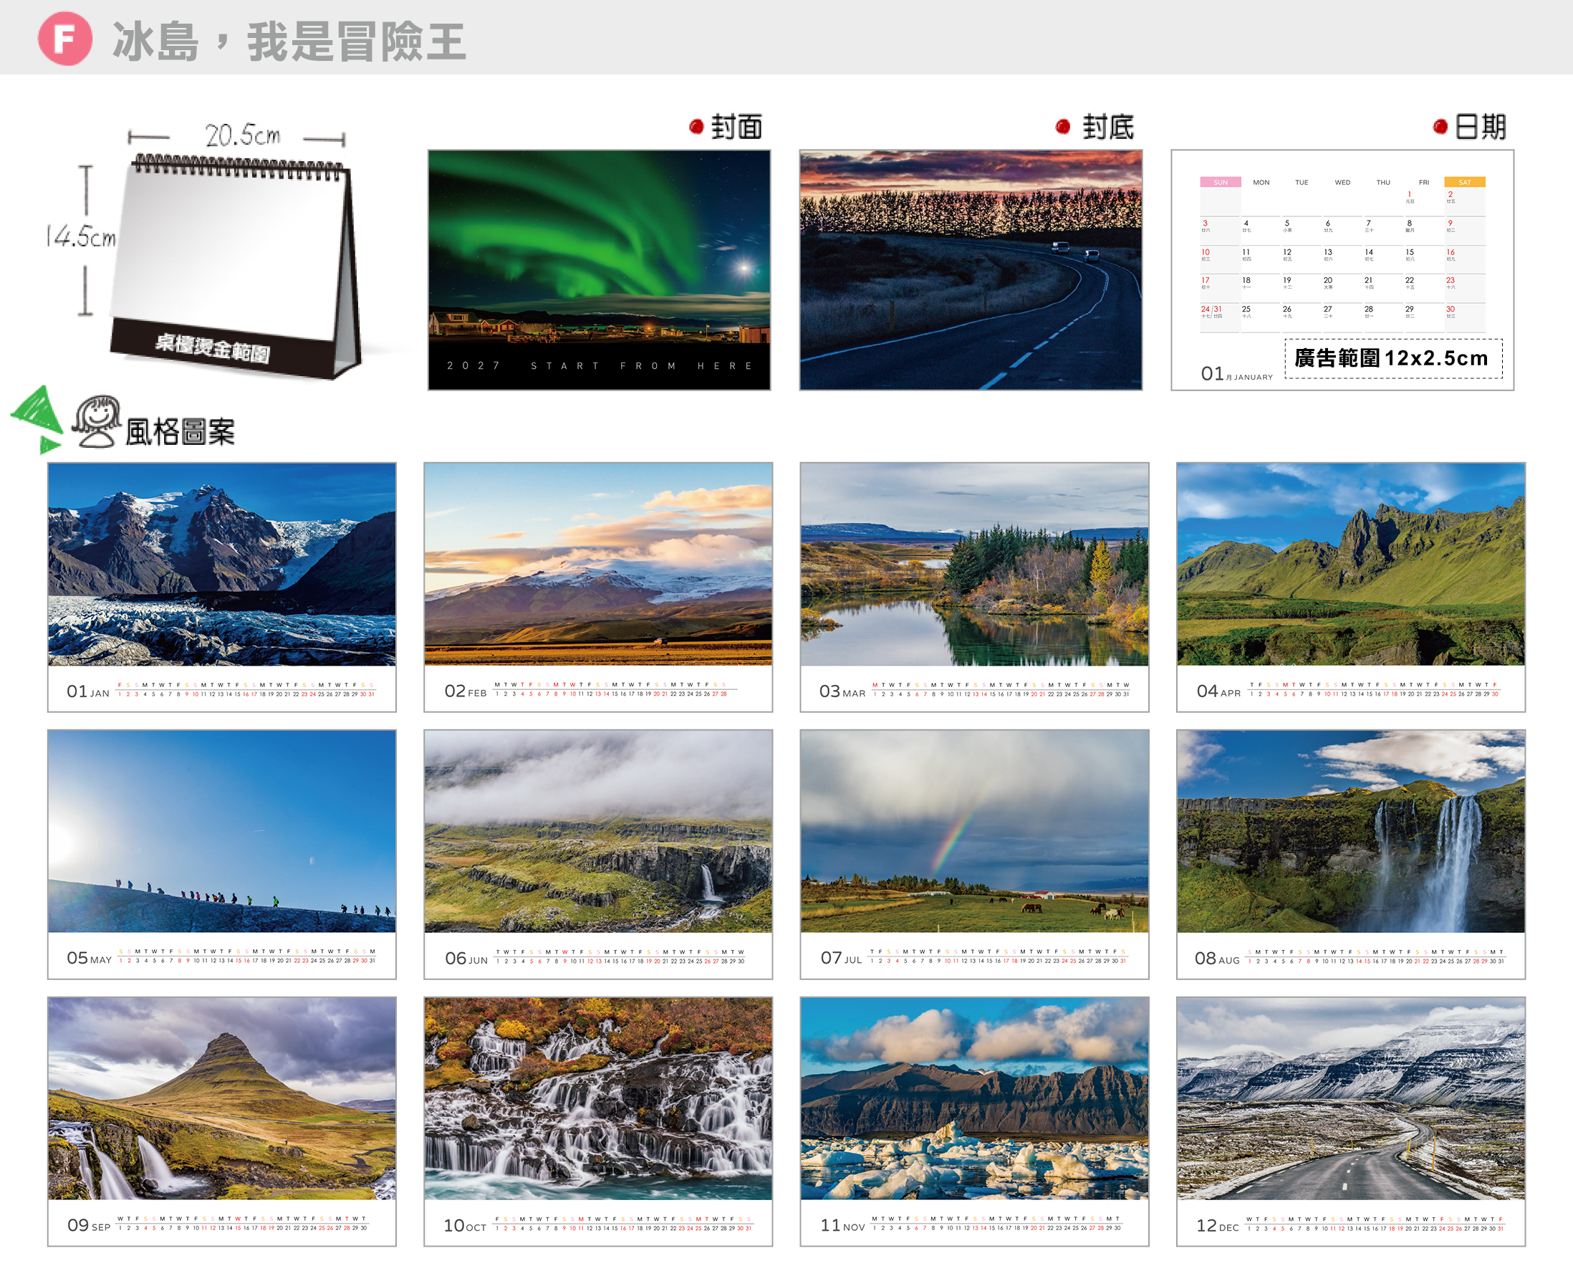Select the 08 AUG waterfall thumbnail

[x=1350, y=854]
